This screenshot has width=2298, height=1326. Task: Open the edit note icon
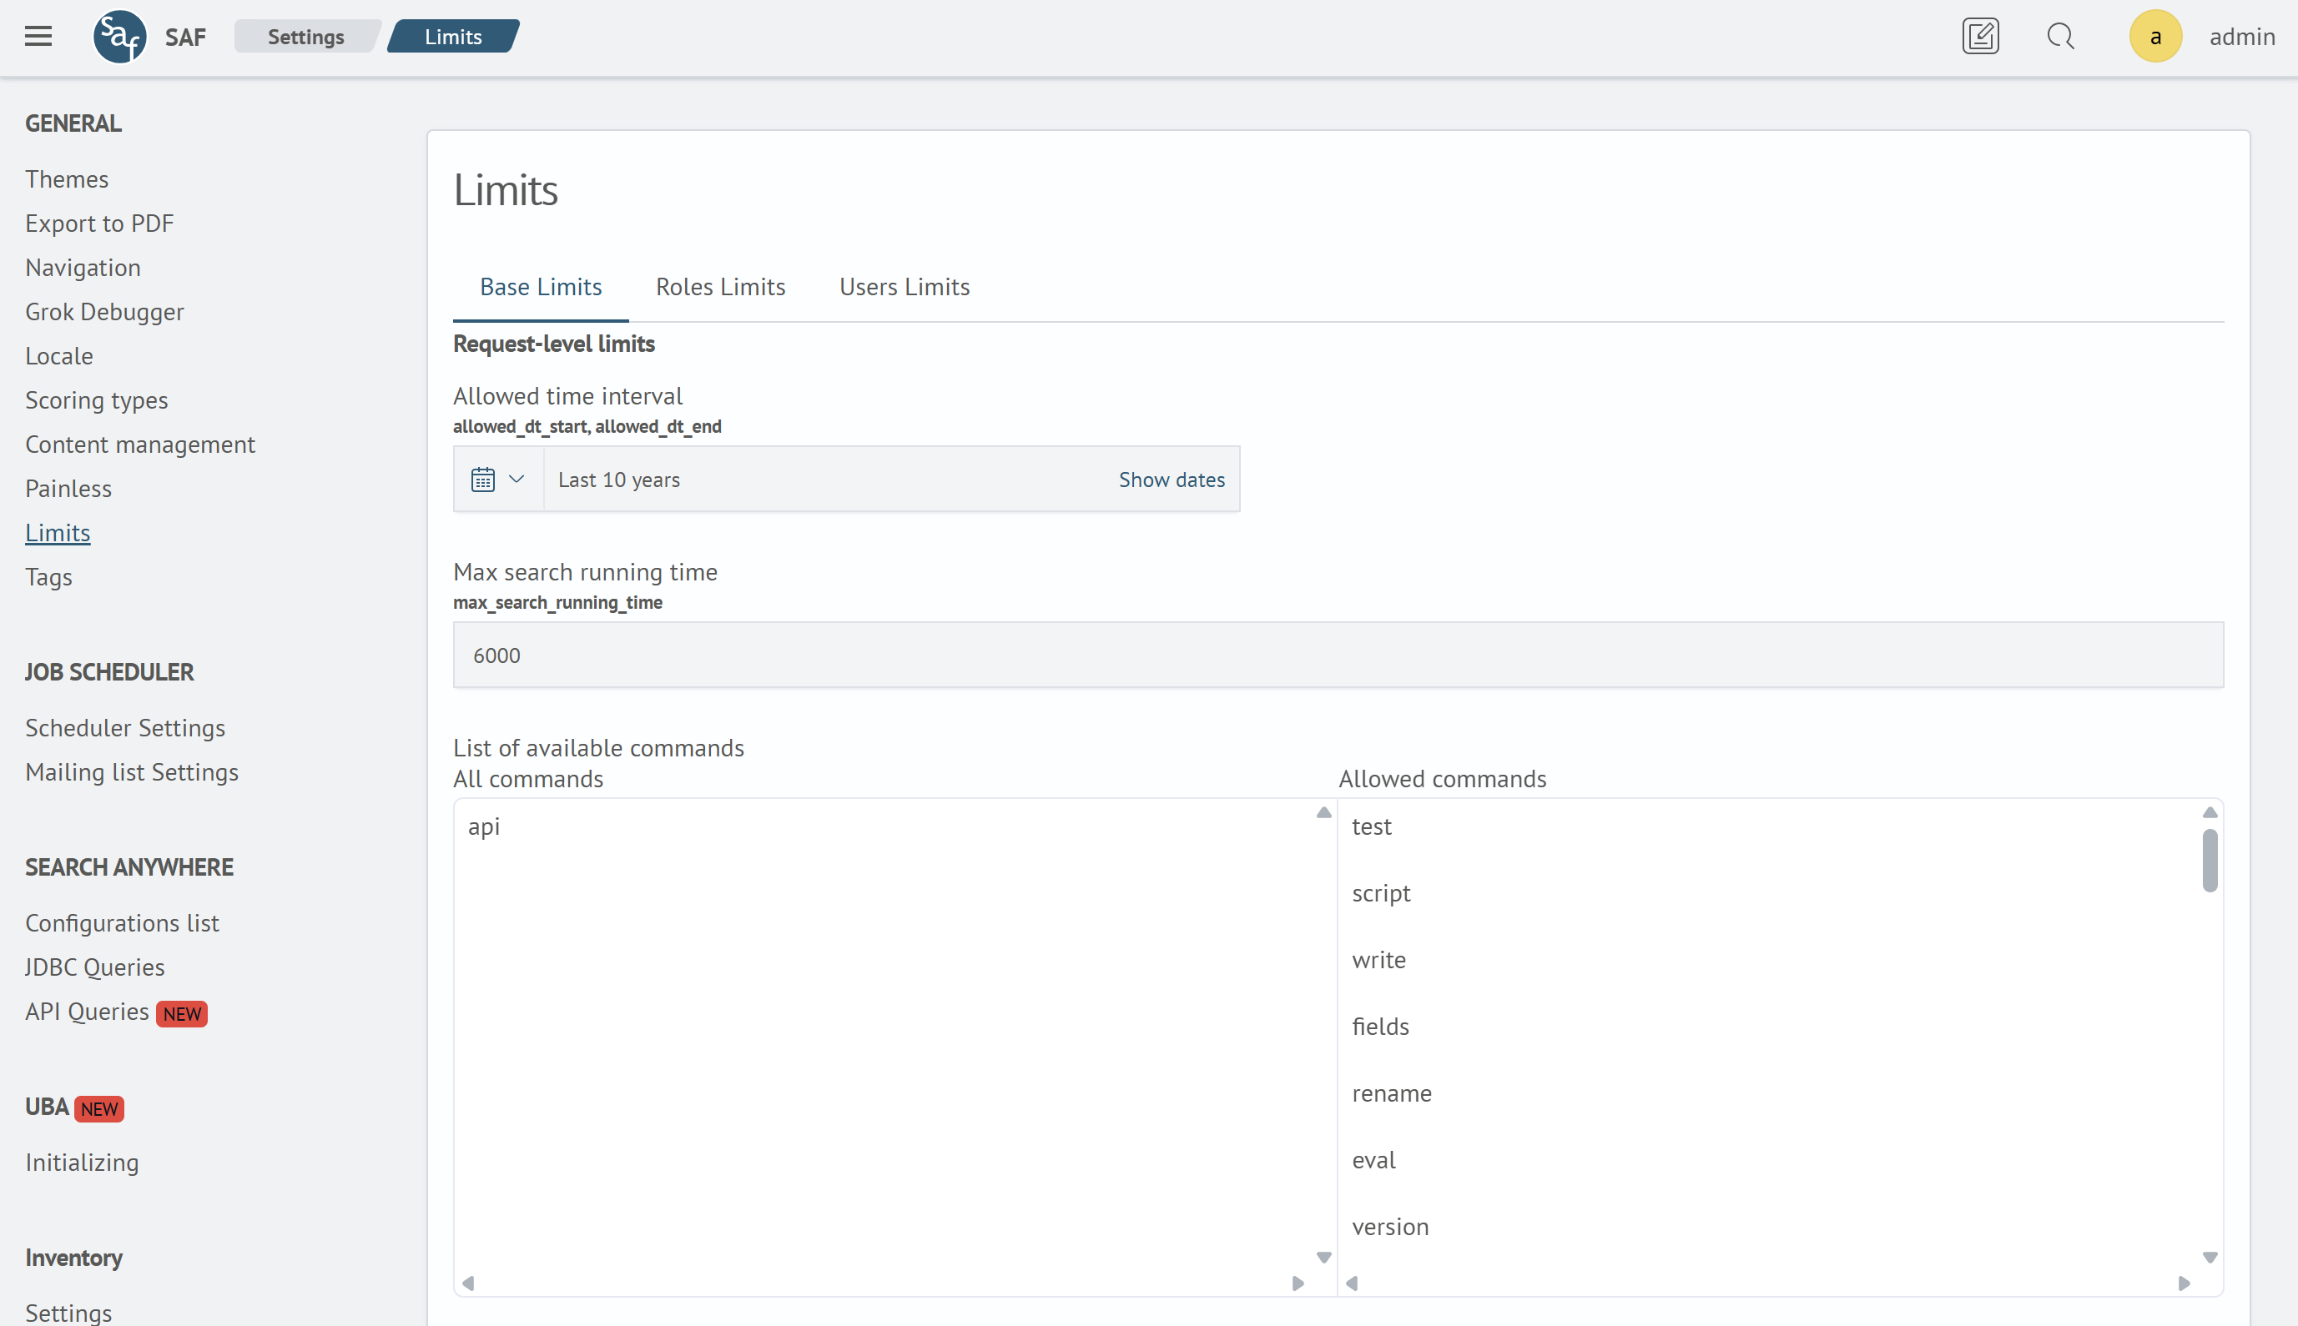point(1980,37)
